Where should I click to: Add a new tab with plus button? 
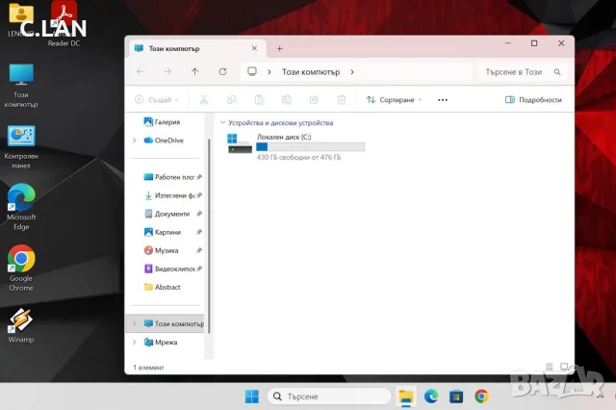click(x=279, y=49)
